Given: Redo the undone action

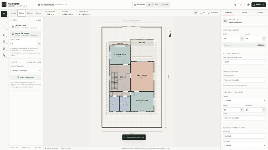Looking at the screenshot, I should 241,5.
